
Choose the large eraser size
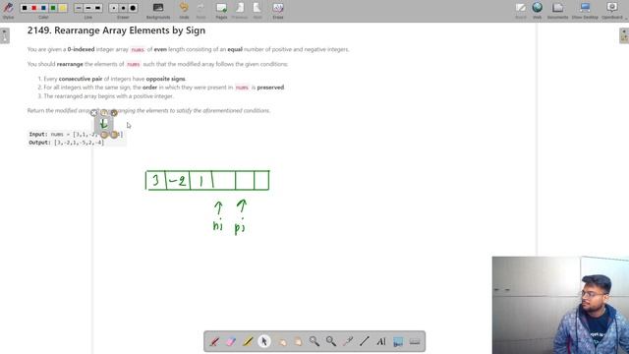[133, 8]
